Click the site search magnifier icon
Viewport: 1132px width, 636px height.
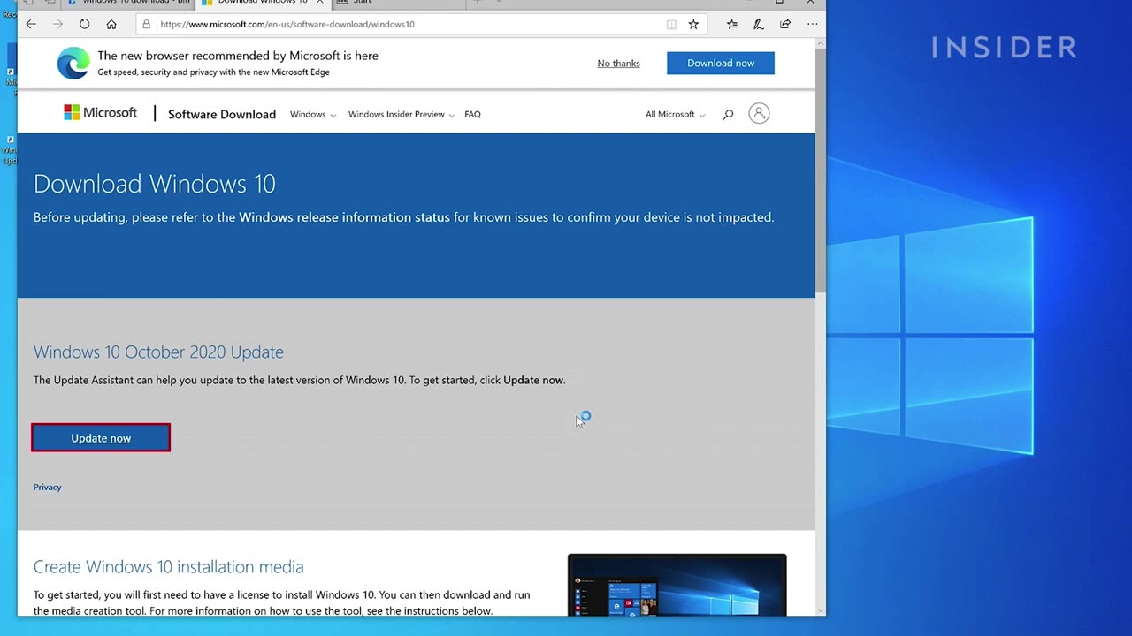[x=728, y=114]
